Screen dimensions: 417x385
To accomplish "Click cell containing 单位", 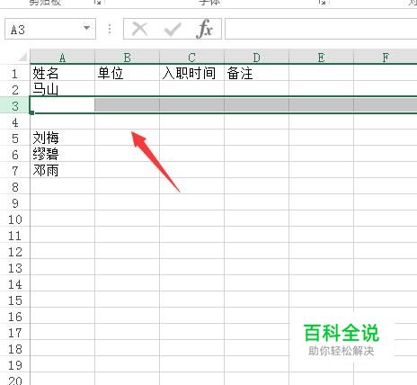I will pyautogui.click(x=127, y=73).
